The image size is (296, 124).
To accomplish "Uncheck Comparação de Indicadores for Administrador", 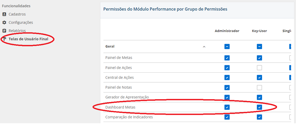I will pyautogui.click(x=227, y=117).
